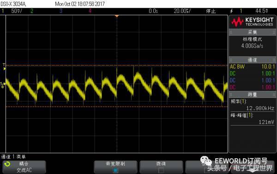The width and height of the screenshot is (277, 174).
Task: Open the 耦合 AC coupling selector
Action: pos(24,167)
